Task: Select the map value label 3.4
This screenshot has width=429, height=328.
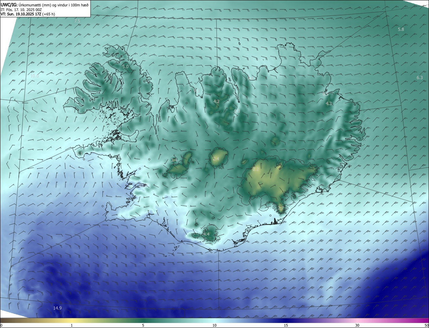Action: click(174, 160)
